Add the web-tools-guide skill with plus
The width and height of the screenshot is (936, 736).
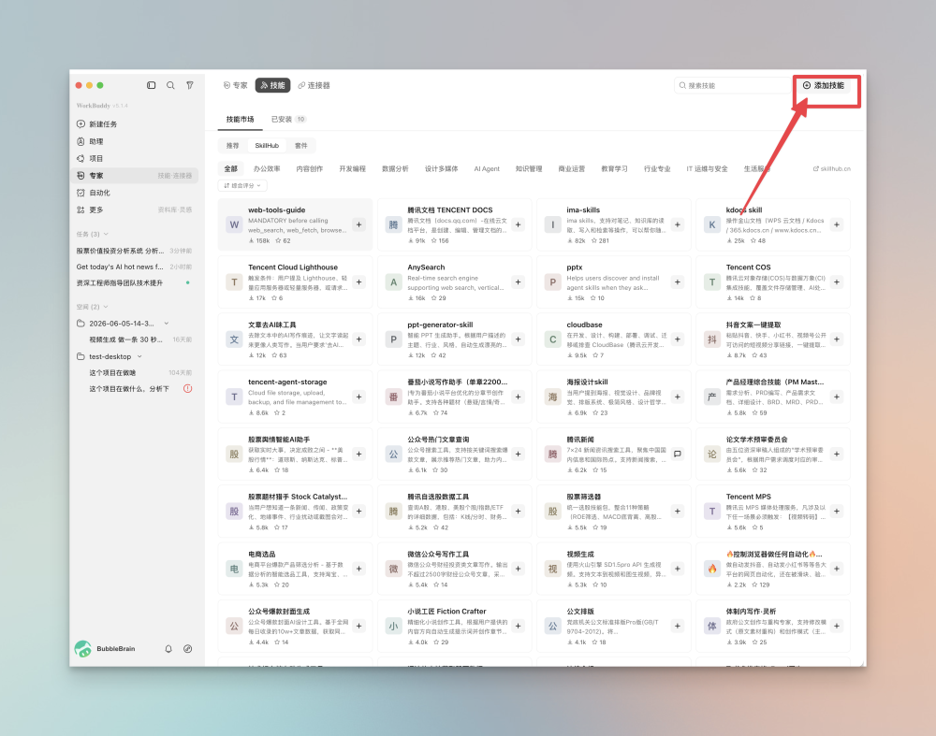358,224
